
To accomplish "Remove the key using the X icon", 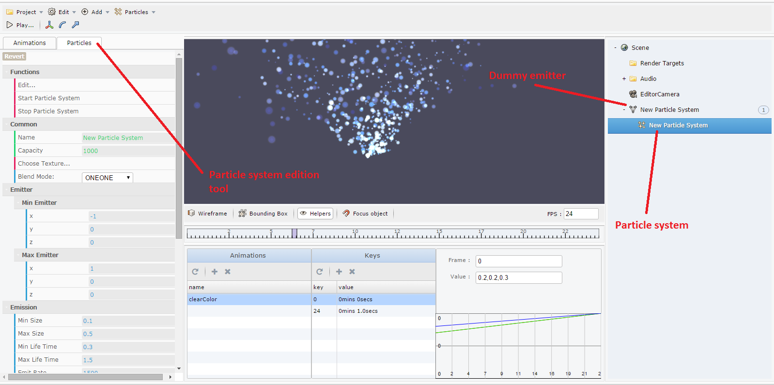I will (352, 272).
